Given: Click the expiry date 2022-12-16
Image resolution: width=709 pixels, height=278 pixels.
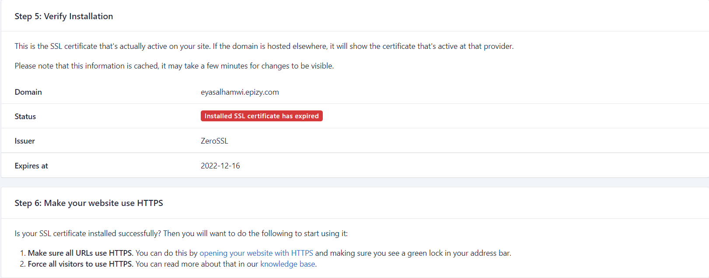Looking at the screenshot, I should click(220, 166).
